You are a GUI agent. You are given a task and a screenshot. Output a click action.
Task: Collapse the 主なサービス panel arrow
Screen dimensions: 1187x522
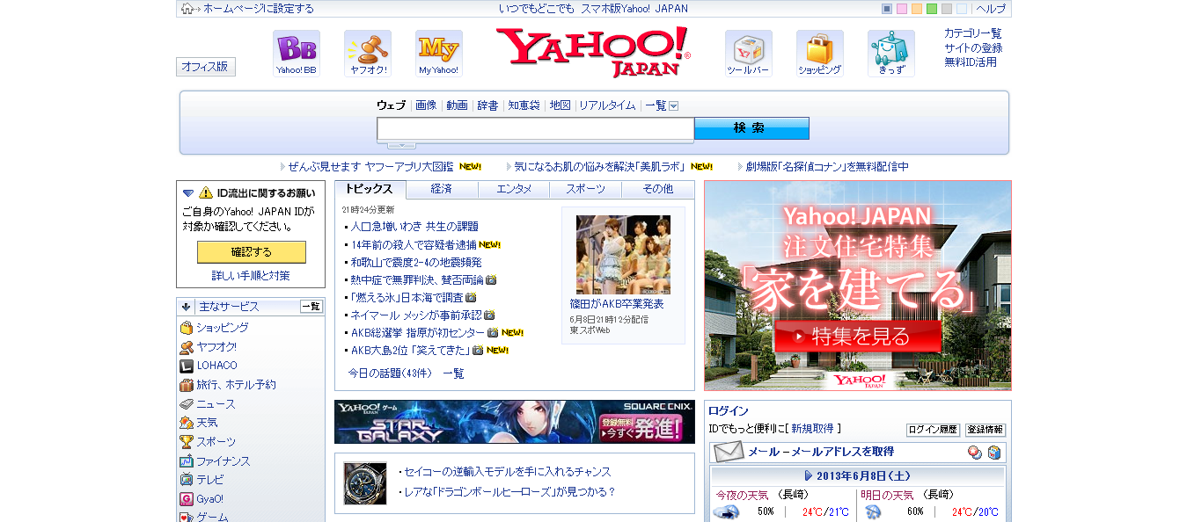(x=187, y=307)
